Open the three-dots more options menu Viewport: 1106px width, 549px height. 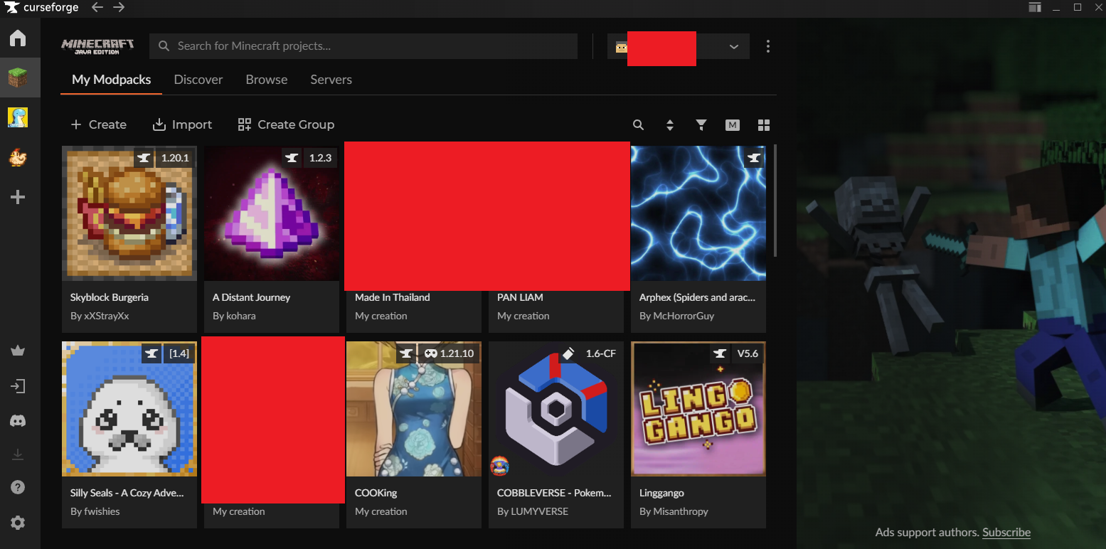pos(767,46)
